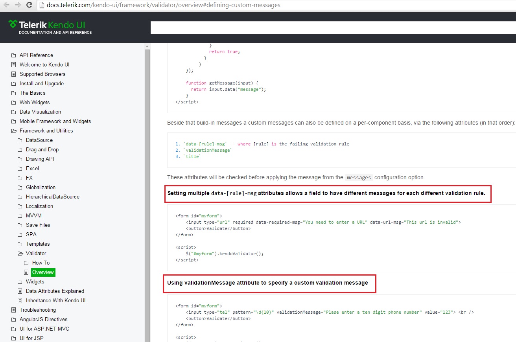The image size is (516, 342).
Task: Open the Templates tree item
Action: [x=38, y=244]
